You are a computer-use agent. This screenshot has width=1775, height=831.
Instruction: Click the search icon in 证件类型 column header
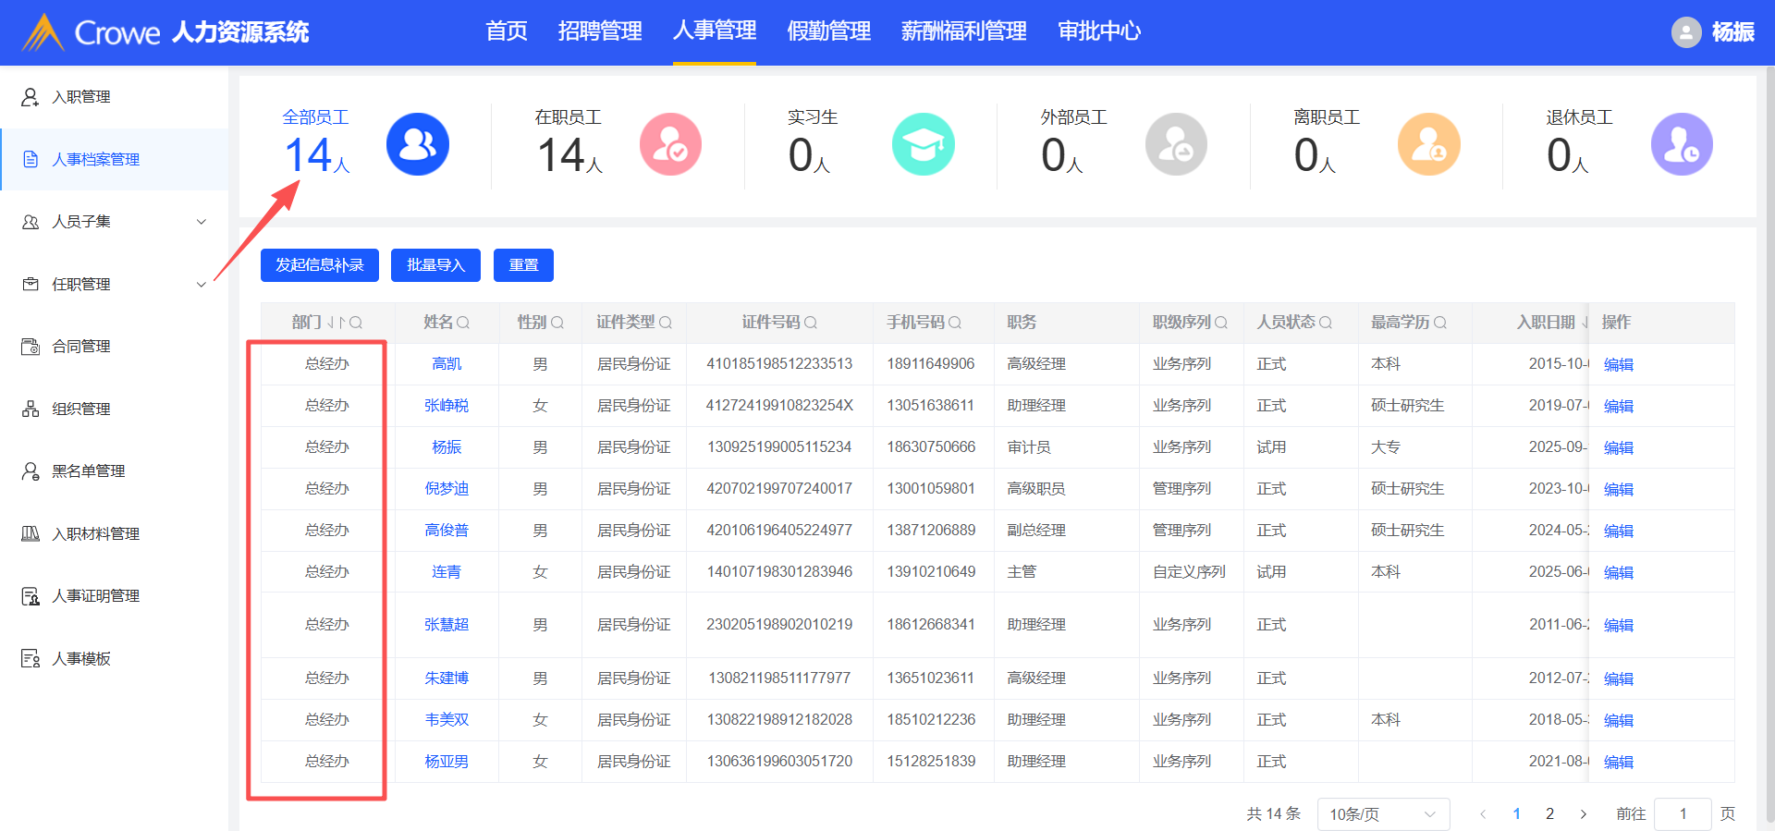click(x=666, y=323)
